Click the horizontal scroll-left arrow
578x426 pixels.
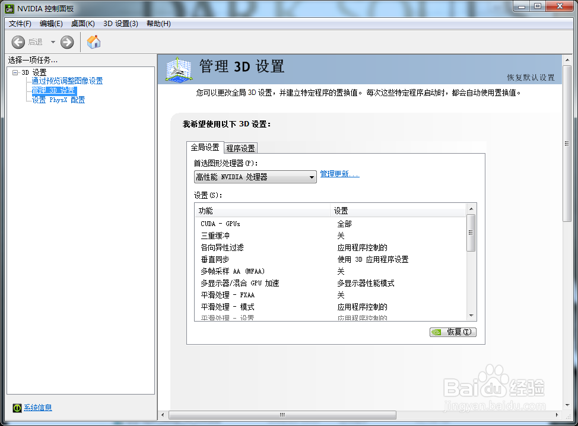click(x=163, y=415)
